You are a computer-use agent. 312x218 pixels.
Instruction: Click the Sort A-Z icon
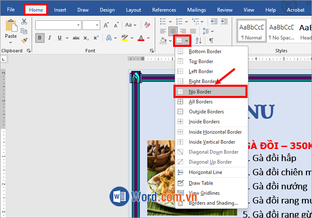pyautogui.click(x=198, y=40)
